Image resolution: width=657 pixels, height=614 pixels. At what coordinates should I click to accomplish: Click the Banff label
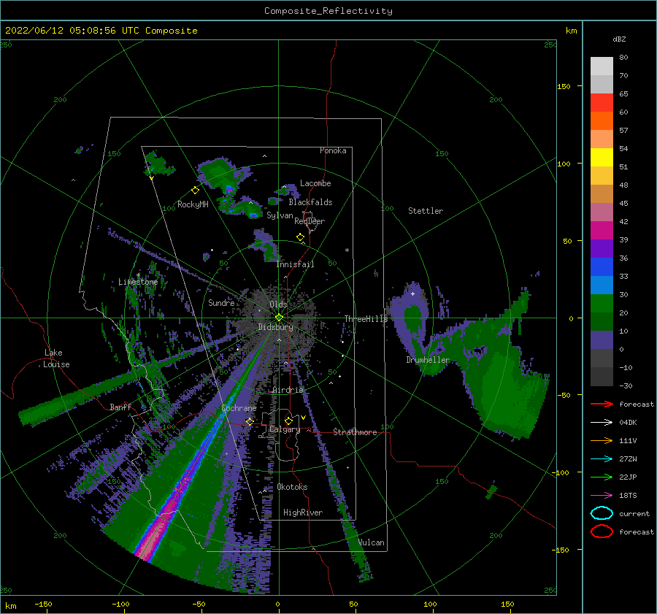point(120,407)
